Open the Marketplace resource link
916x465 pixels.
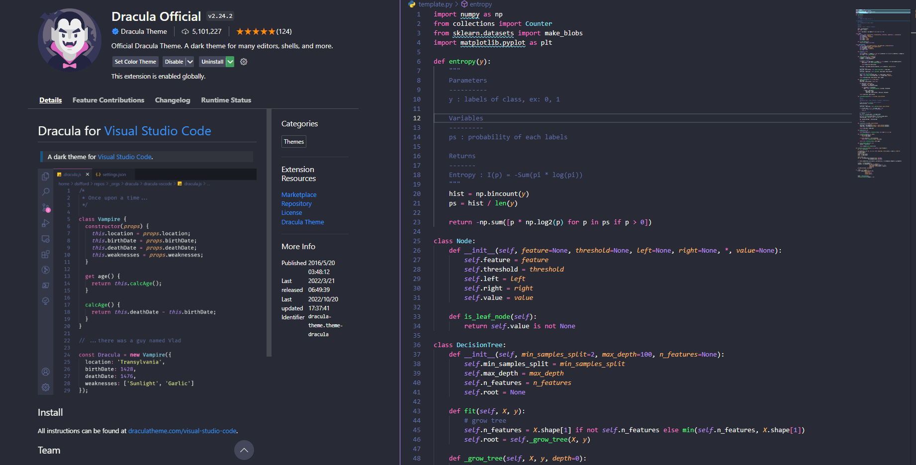(299, 194)
